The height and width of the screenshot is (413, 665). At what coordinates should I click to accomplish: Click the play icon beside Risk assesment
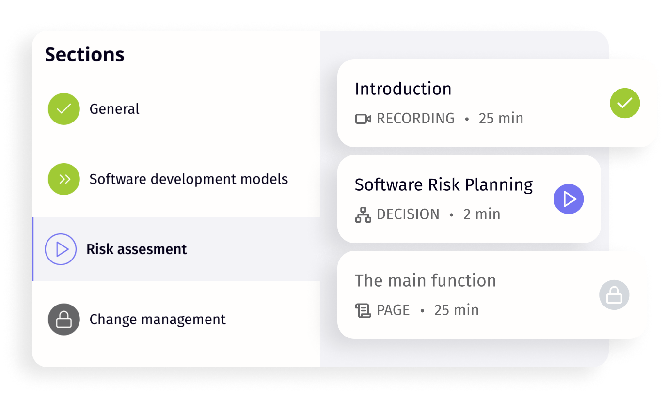[61, 249]
